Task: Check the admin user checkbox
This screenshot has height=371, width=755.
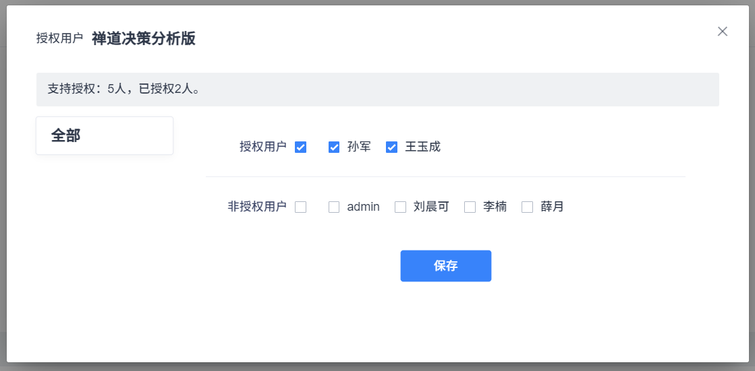Action: click(334, 207)
